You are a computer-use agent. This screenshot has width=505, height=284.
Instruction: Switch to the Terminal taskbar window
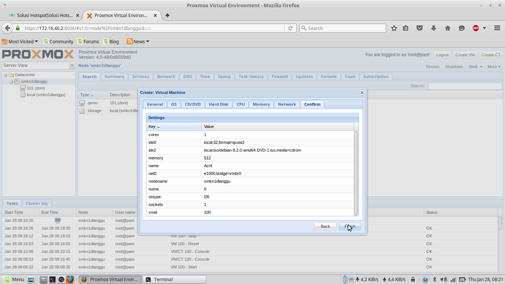[x=174, y=280]
